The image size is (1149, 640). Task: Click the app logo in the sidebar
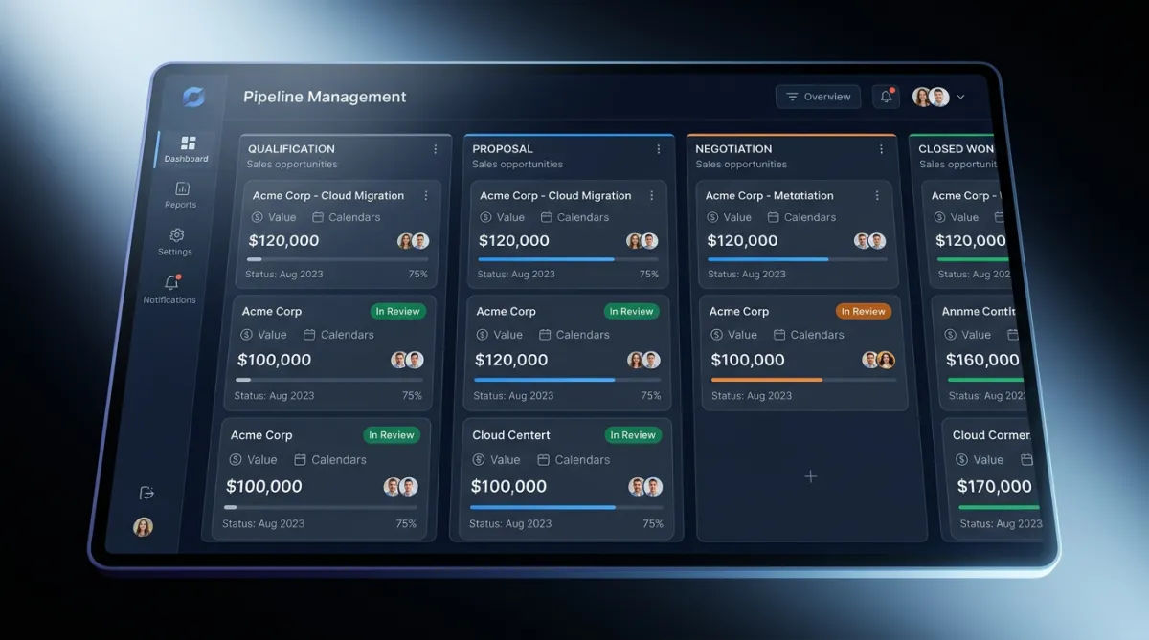coord(193,98)
